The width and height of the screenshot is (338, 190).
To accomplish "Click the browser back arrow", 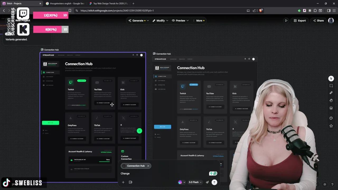I will pos(4,11).
